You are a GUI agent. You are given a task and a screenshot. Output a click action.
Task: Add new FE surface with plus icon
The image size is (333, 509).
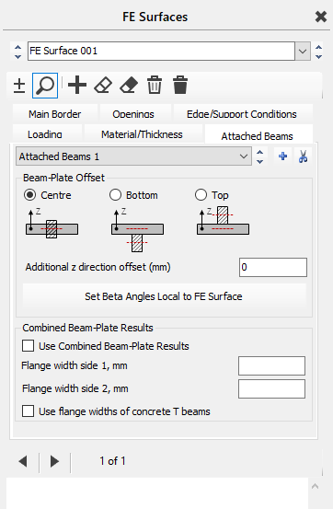coord(77,86)
